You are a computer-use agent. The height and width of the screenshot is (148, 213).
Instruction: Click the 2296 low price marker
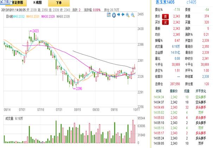click(78, 89)
